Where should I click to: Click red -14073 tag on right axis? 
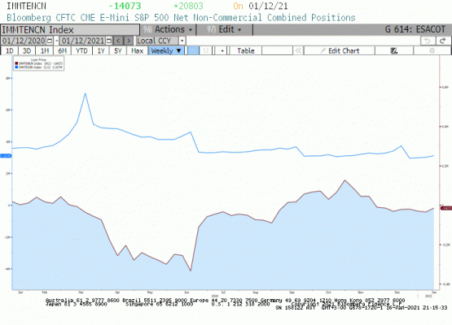[x=446, y=208]
